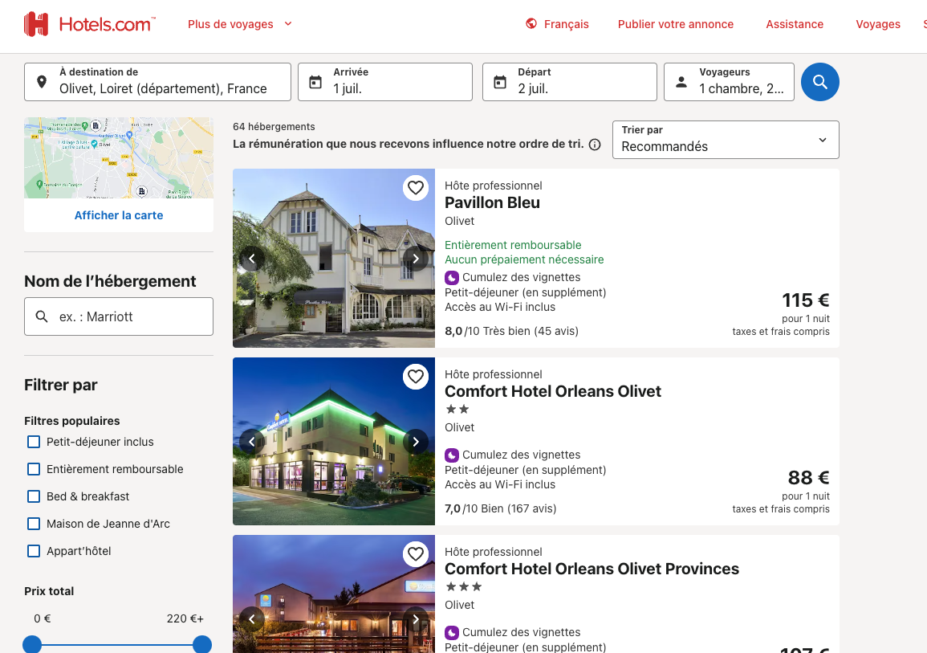
Task: Click the Hotels.com logo icon
Action: point(36,24)
